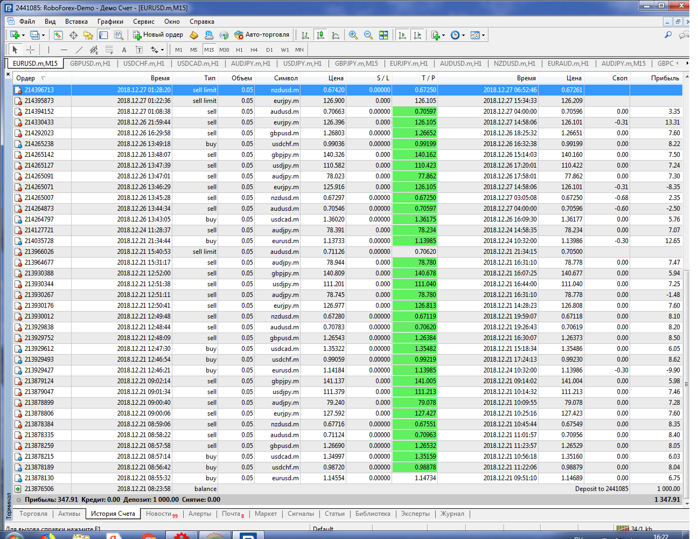The image size is (698, 539).
Task: Click the Новый ордер button
Action: click(158, 35)
